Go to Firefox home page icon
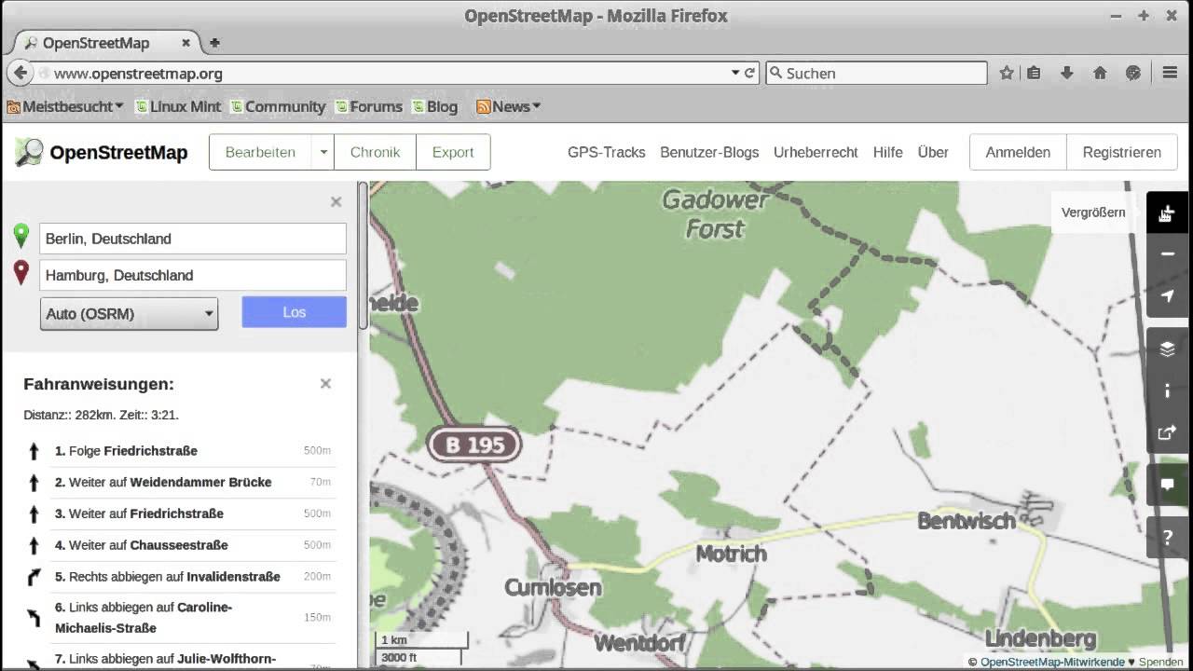This screenshot has height=671, width=1193. (x=1100, y=73)
